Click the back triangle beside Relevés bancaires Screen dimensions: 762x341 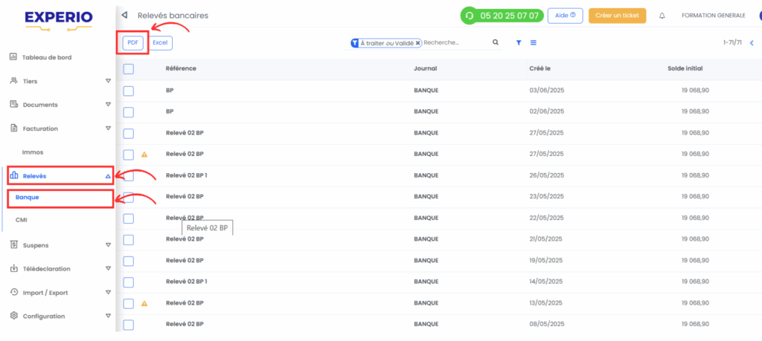pyautogui.click(x=124, y=15)
